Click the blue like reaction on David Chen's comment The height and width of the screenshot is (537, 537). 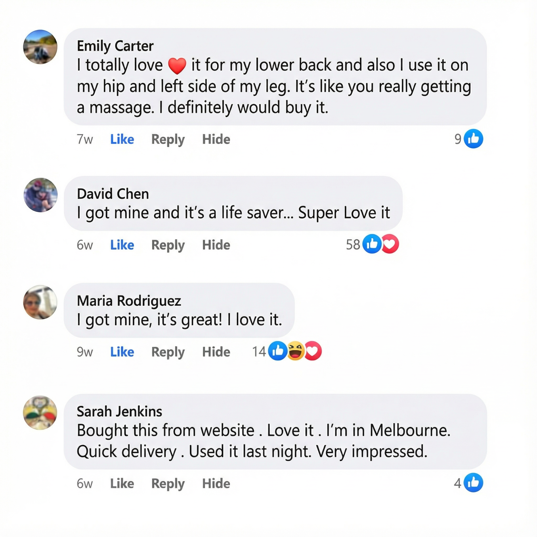pos(372,244)
